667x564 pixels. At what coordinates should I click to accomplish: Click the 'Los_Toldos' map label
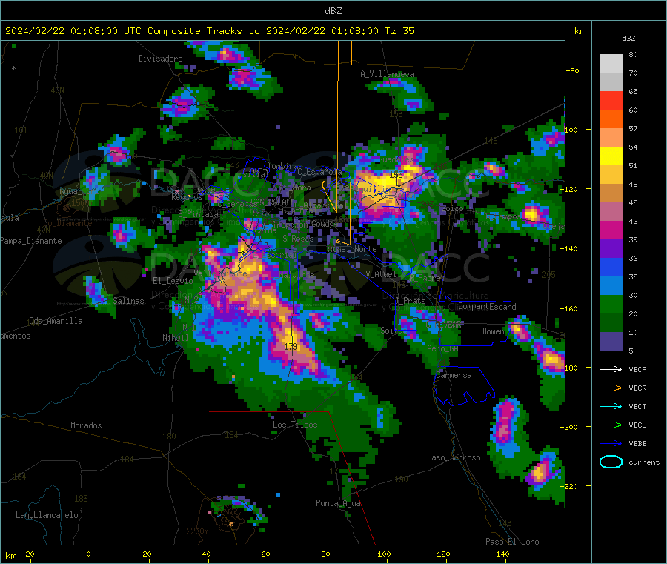click(295, 425)
